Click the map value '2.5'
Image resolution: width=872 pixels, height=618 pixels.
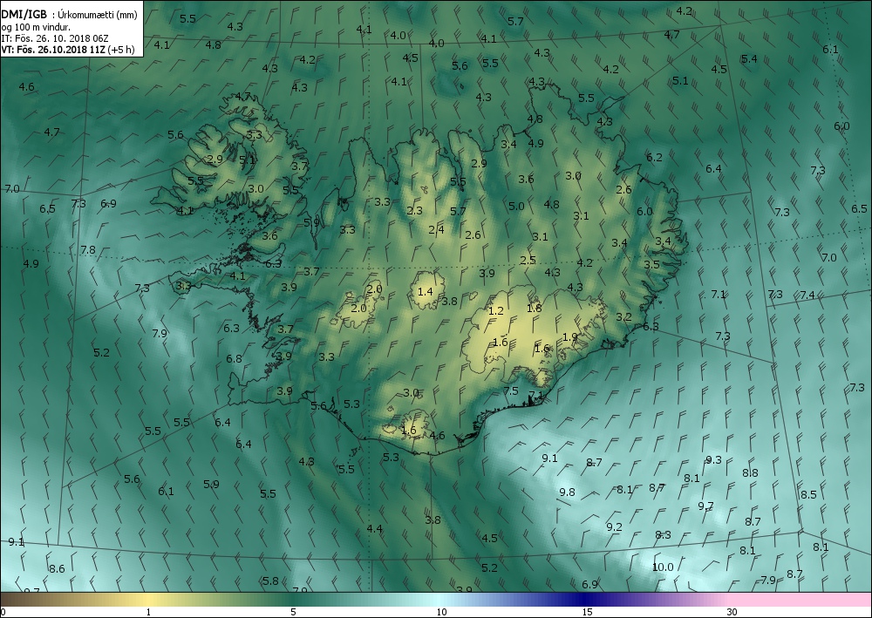528,260
